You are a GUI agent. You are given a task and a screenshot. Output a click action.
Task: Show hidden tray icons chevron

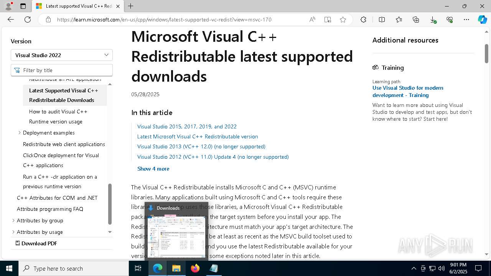pos(414,268)
